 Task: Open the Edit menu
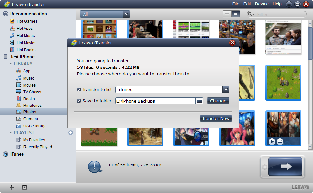click(247, 4)
